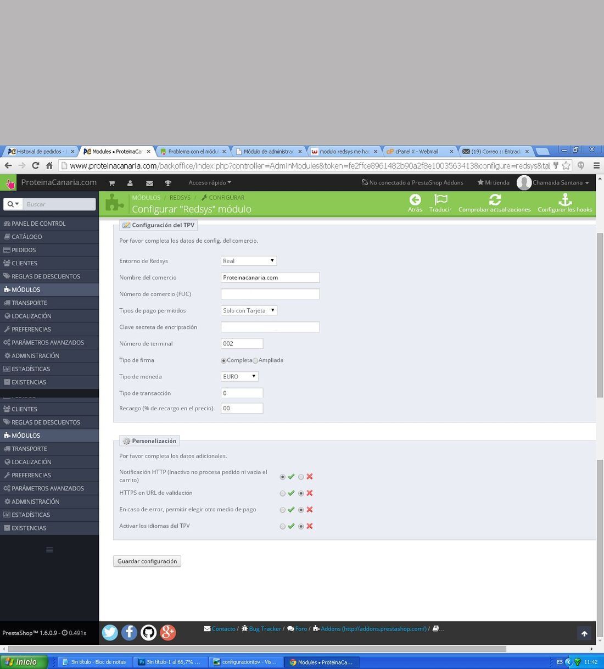The image size is (604, 669).
Task: Open the Google Plus icon in footer
Action: (168, 633)
